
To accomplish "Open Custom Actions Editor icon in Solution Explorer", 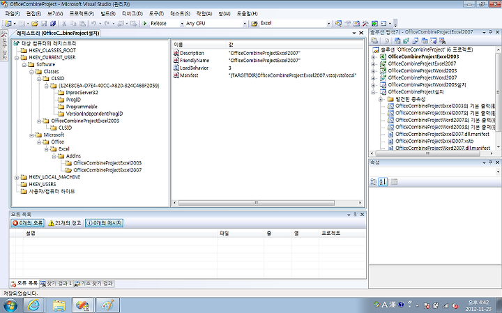I will coord(433,40).
